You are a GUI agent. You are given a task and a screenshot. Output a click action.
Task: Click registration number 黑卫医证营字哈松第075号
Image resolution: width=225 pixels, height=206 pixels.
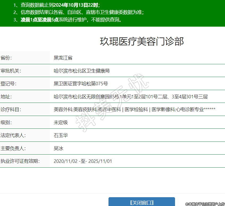(81, 84)
